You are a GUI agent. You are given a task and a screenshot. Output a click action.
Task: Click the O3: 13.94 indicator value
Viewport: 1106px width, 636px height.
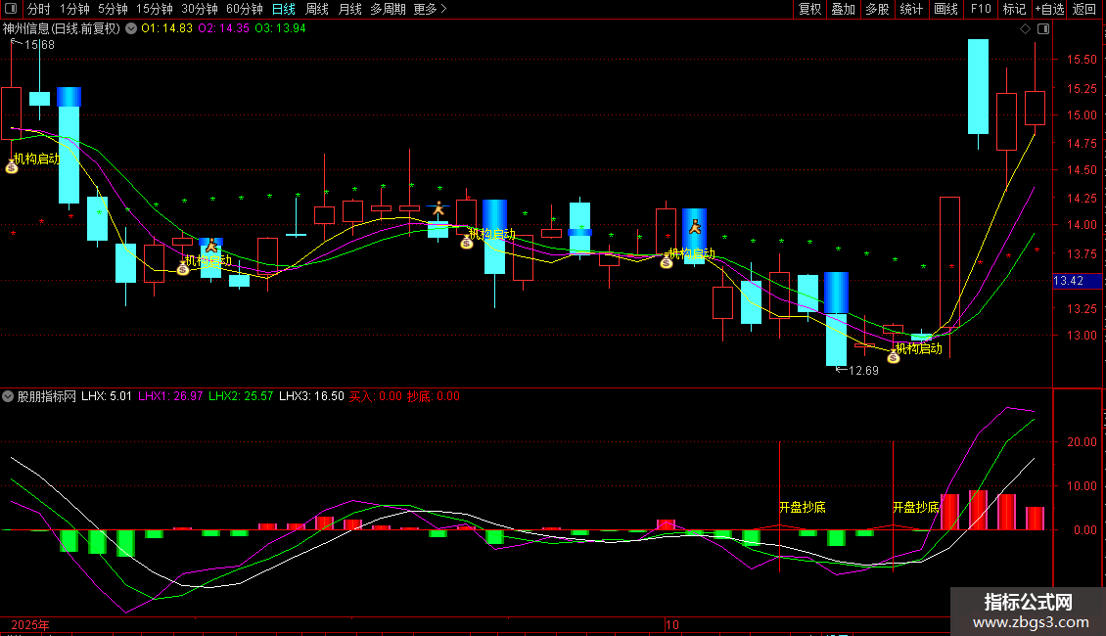pyautogui.click(x=280, y=28)
